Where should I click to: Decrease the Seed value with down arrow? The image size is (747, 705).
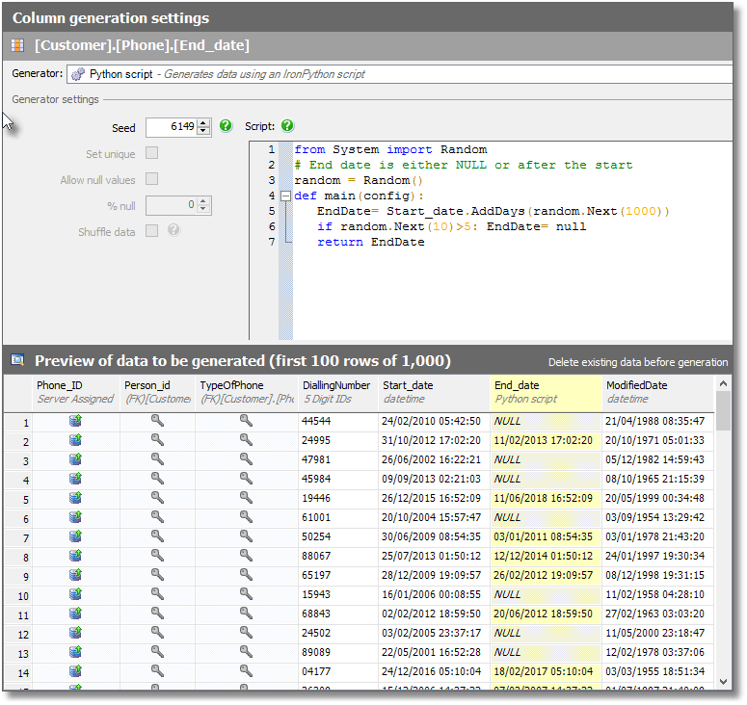(x=203, y=130)
